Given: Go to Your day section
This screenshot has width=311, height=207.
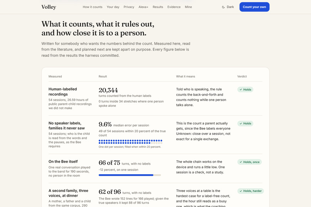Looking at the screenshot, I should (113, 7).
